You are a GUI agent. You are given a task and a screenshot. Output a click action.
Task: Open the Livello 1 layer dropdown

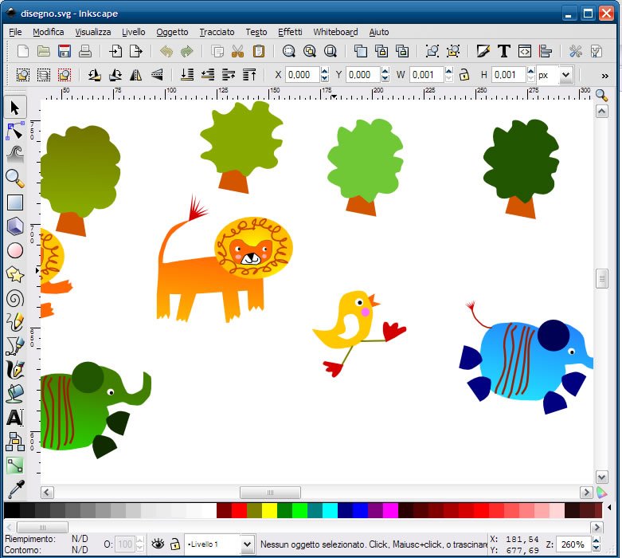pyautogui.click(x=246, y=544)
